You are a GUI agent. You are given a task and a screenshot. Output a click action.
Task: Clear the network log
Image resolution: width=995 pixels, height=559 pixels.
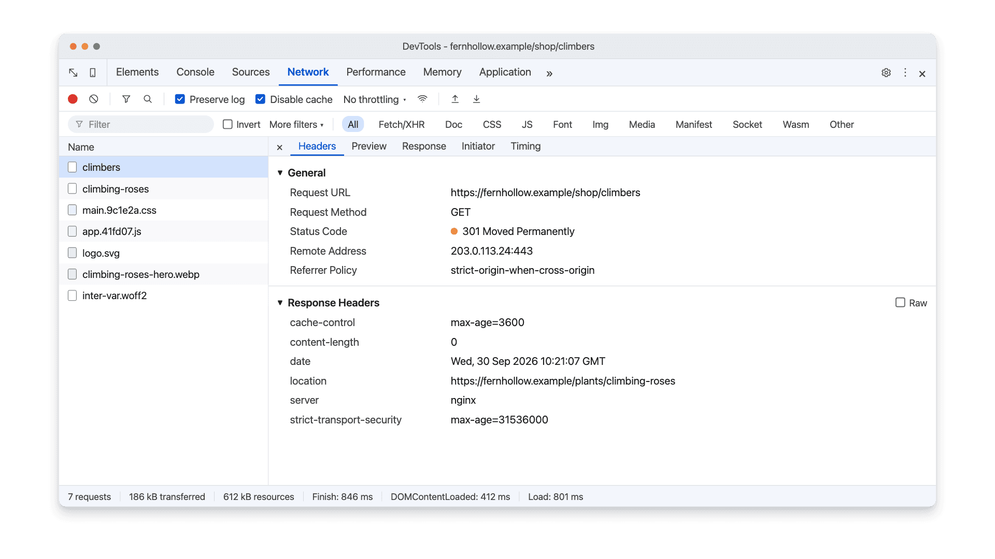(x=94, y=99)
